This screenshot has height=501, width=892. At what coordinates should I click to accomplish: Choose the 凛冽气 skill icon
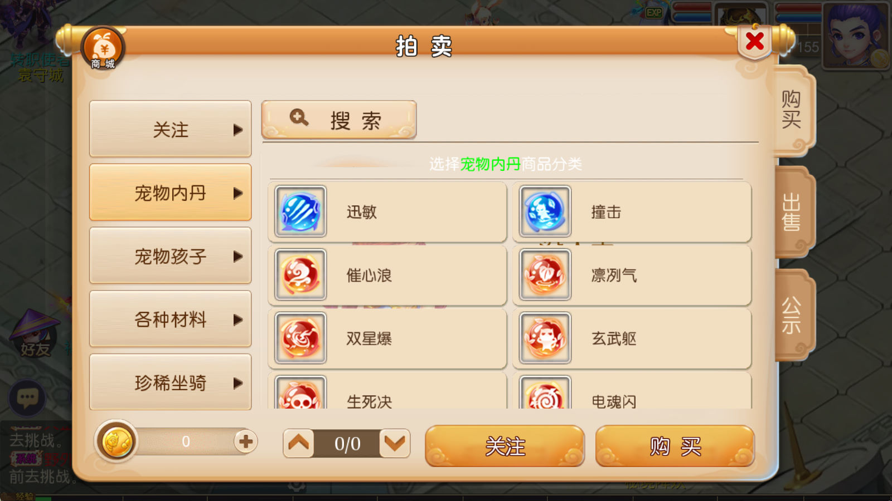point(545,275)
